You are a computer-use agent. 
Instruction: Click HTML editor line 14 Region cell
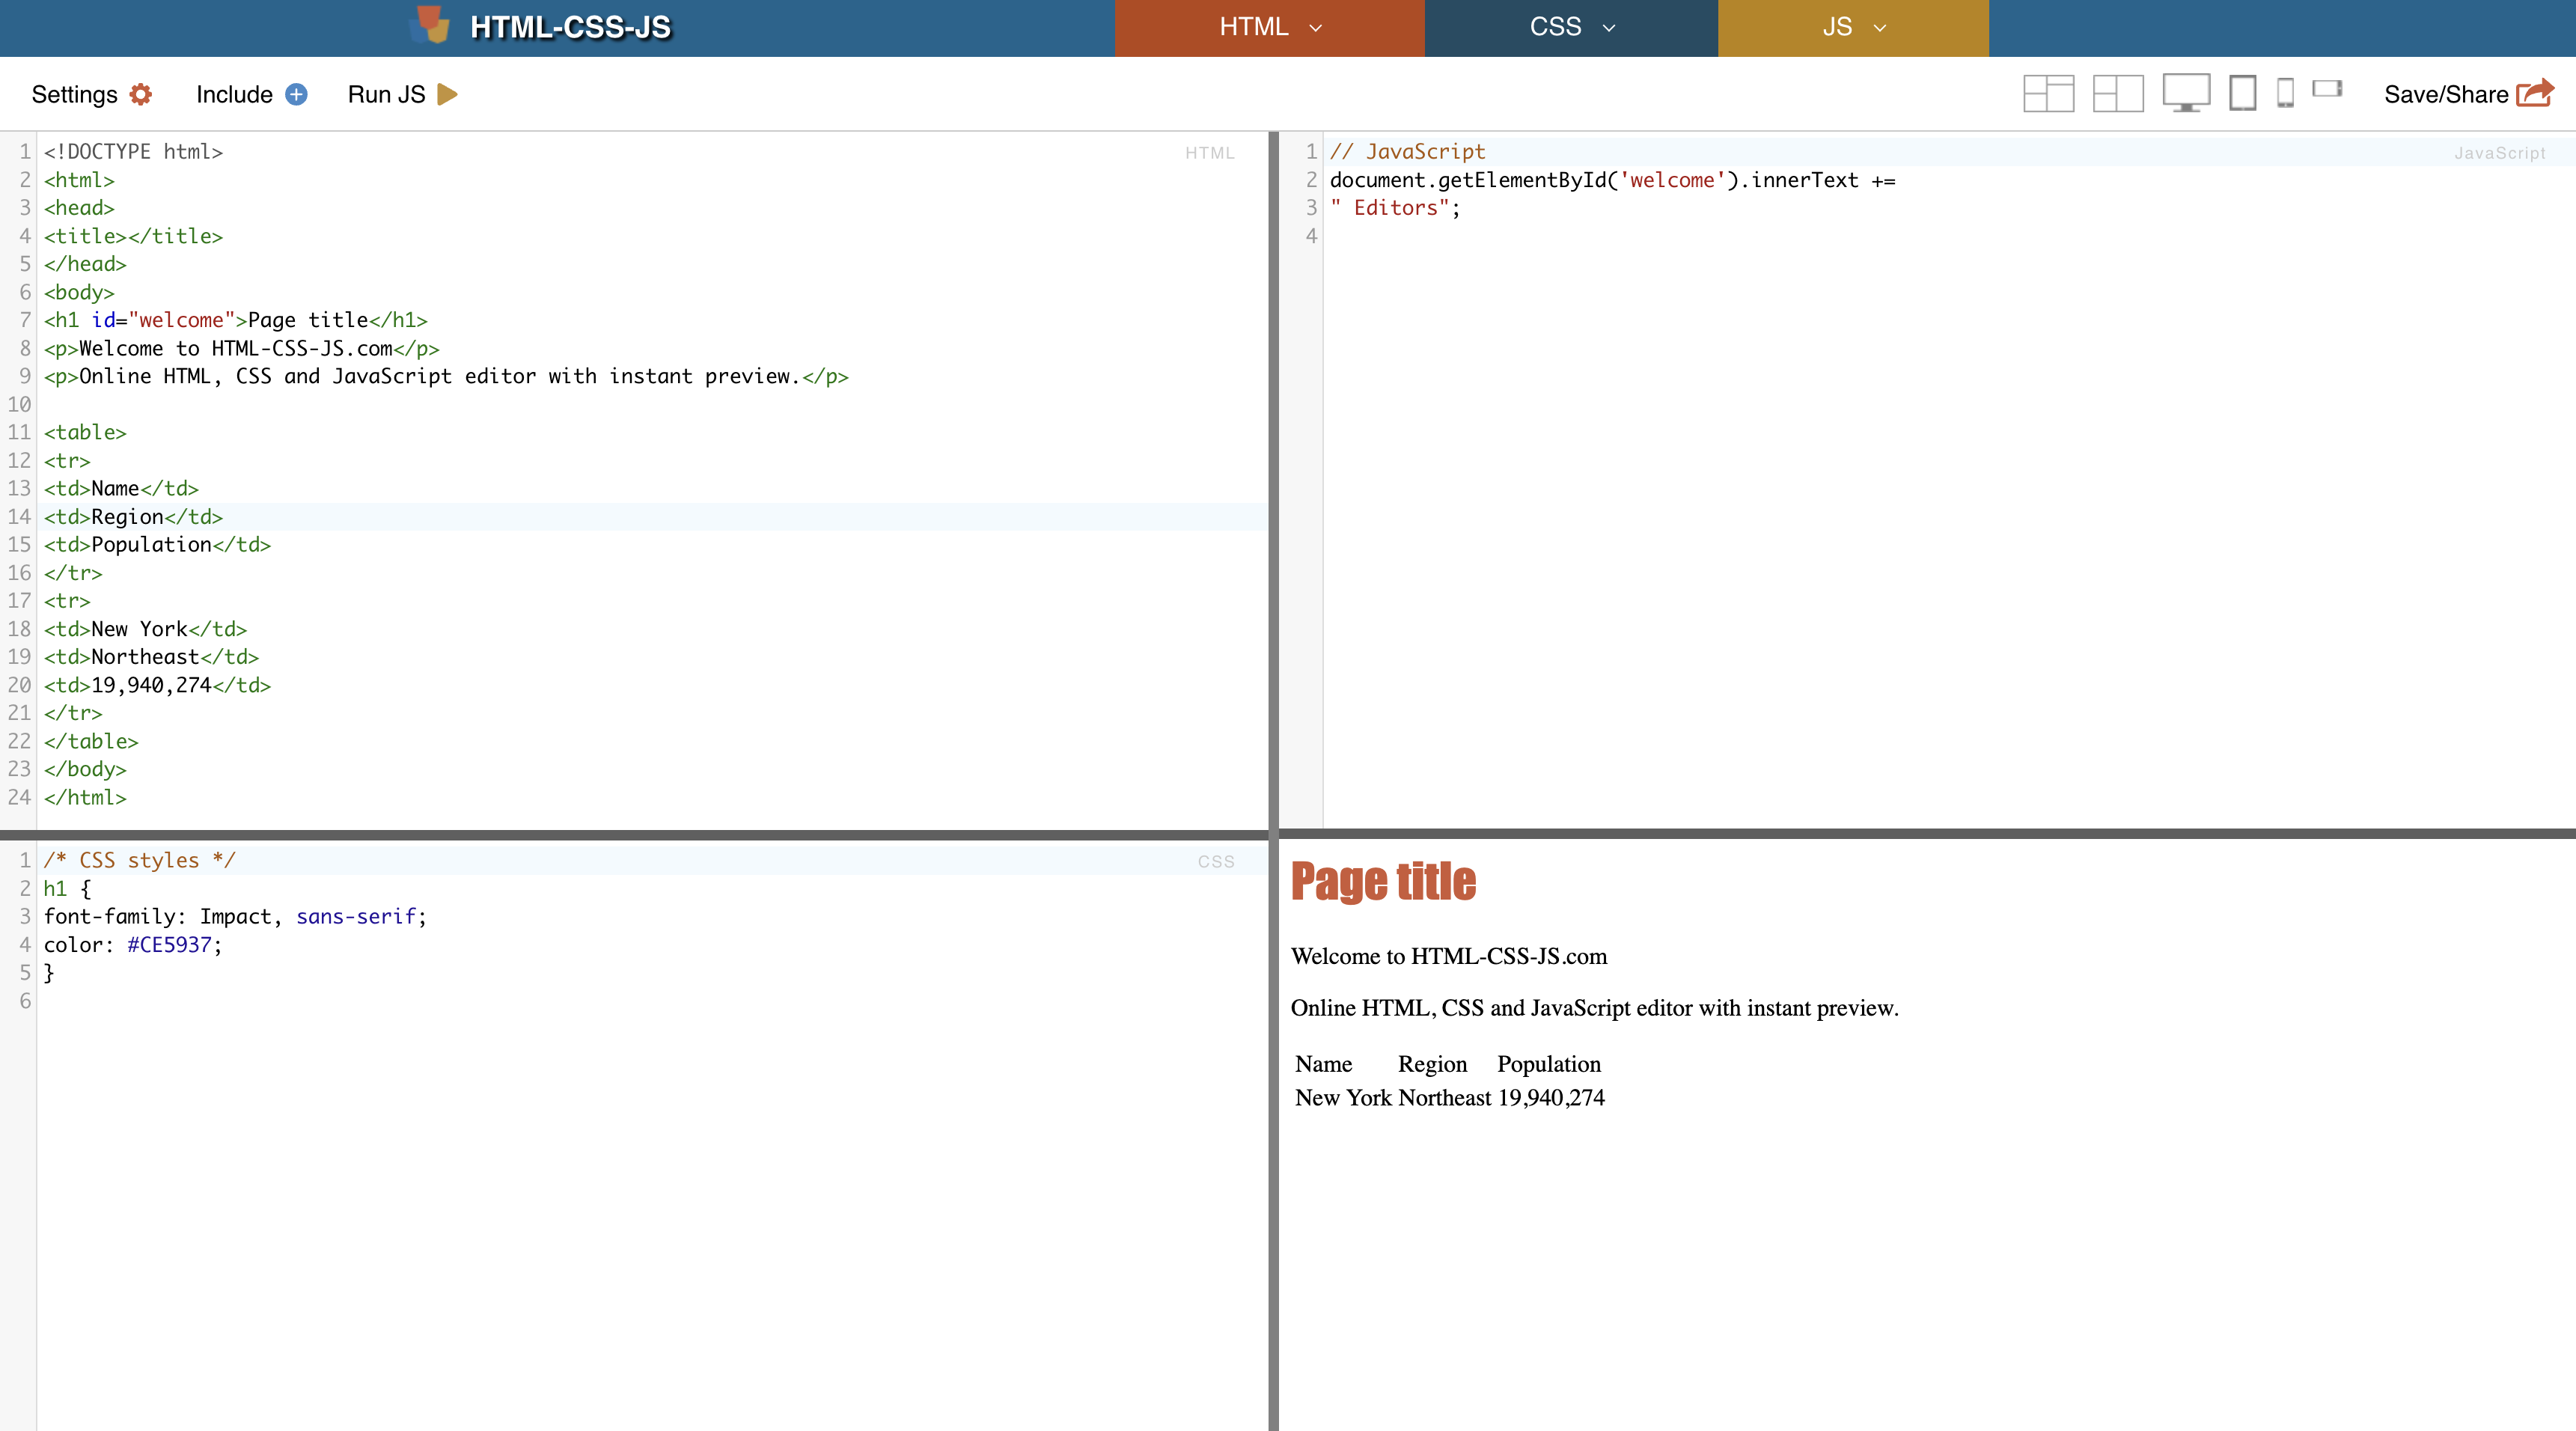(x=127, y=517)
